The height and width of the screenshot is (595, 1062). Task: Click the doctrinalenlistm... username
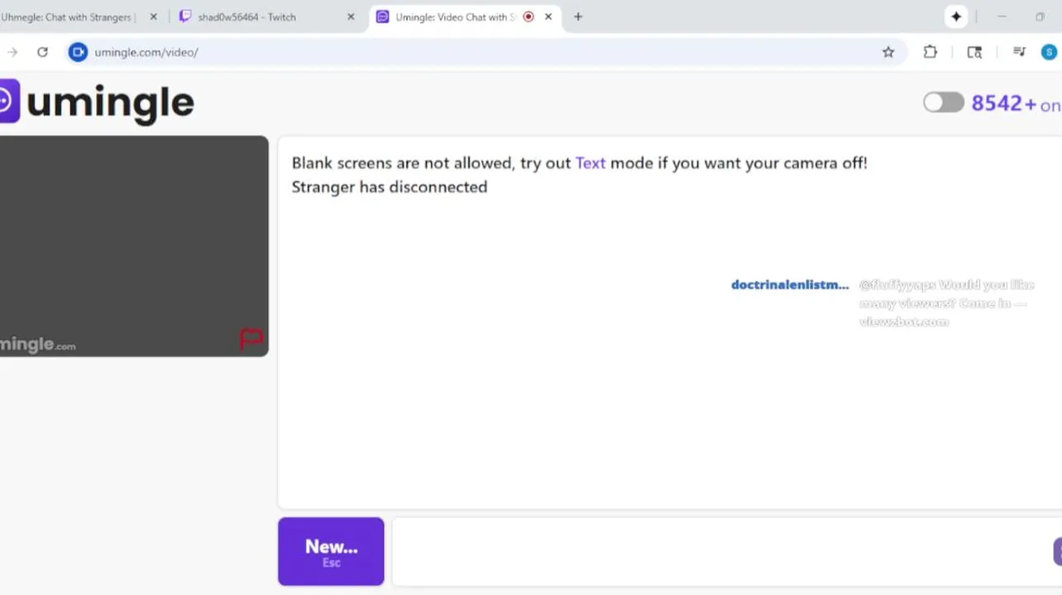[x=790, y=285]
